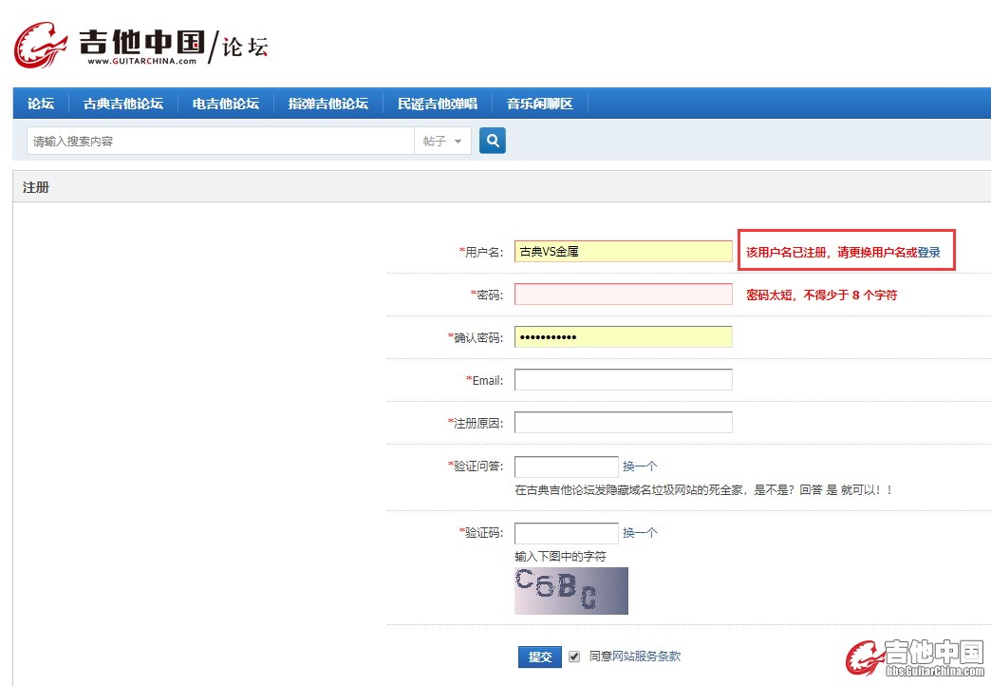The width and height of the screenshot is (991, 686).
Task: Toggle the 同意 terms agreement checkbox
Action: 574,657
